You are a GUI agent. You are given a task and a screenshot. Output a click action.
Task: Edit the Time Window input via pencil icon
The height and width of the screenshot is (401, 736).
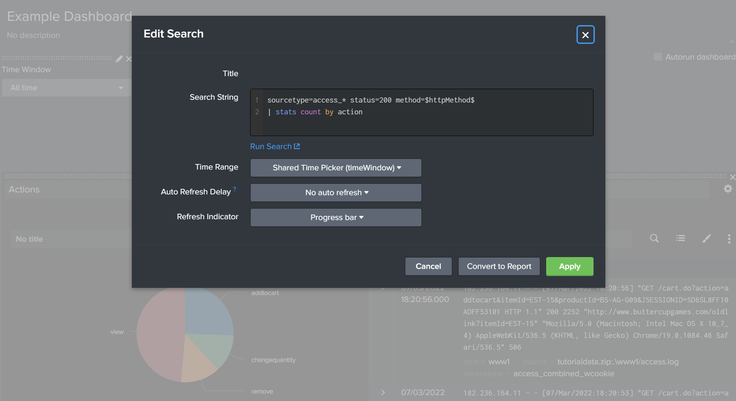119,59
